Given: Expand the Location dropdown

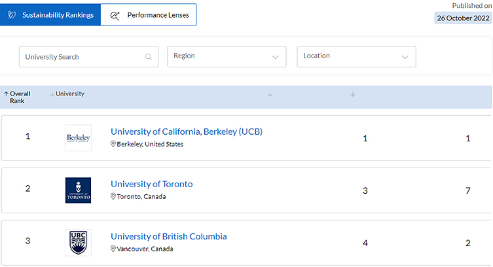Looking at the screenshot, I should tap(356, 56).
